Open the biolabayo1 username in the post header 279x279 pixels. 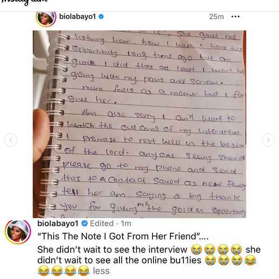(x=77, y=17)
